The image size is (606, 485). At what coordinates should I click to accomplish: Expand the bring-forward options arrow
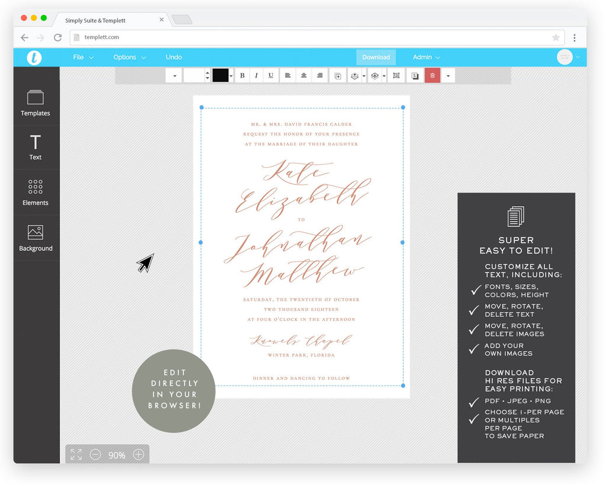tap(364, 76)
